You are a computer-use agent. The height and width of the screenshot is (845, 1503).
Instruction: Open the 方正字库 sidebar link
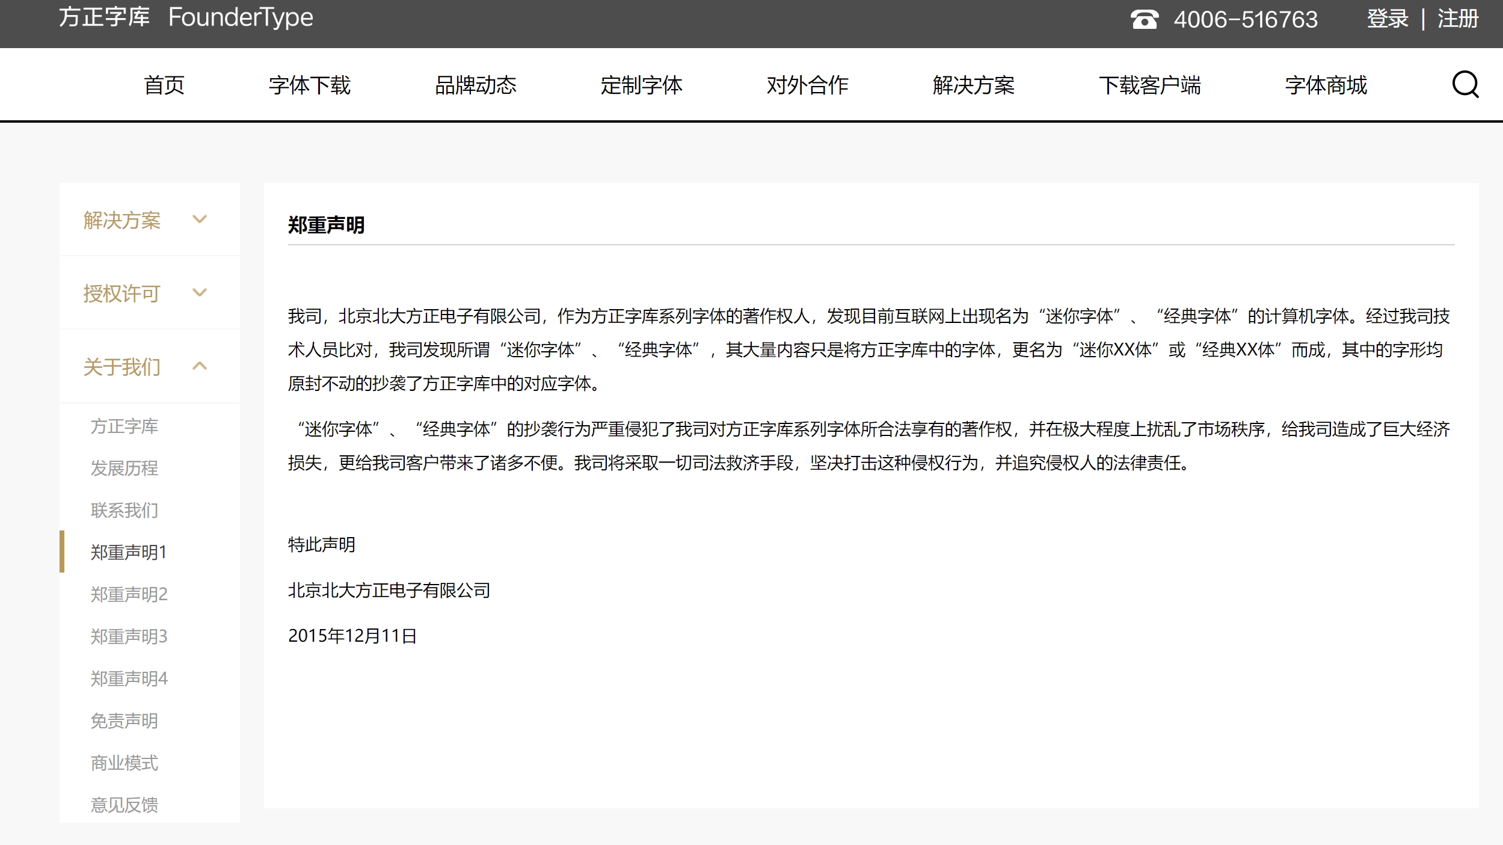click(124, 426)
